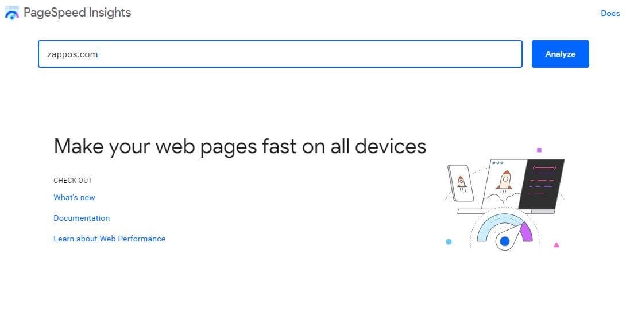Open Learn about Web Performance link
This screenshot has height=328, width=630.
[x=109, y=239]
